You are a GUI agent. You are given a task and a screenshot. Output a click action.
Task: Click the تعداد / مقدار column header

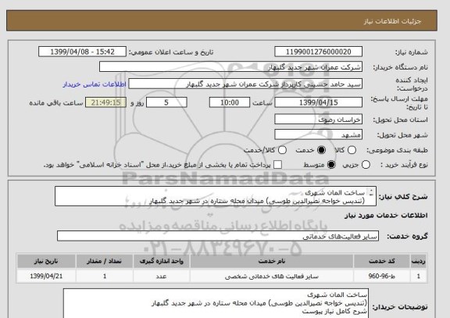click(x=104, y=261)
